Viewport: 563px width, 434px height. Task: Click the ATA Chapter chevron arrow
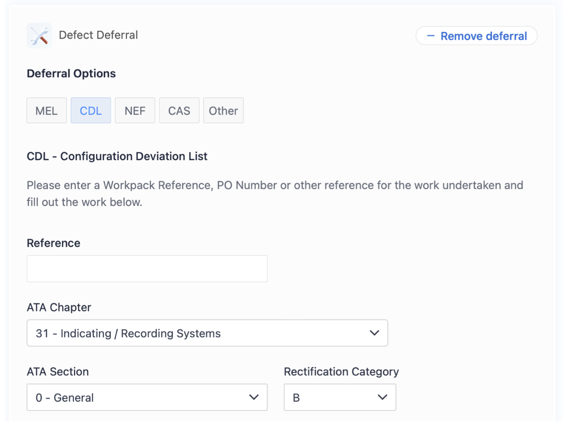point(374,333)
